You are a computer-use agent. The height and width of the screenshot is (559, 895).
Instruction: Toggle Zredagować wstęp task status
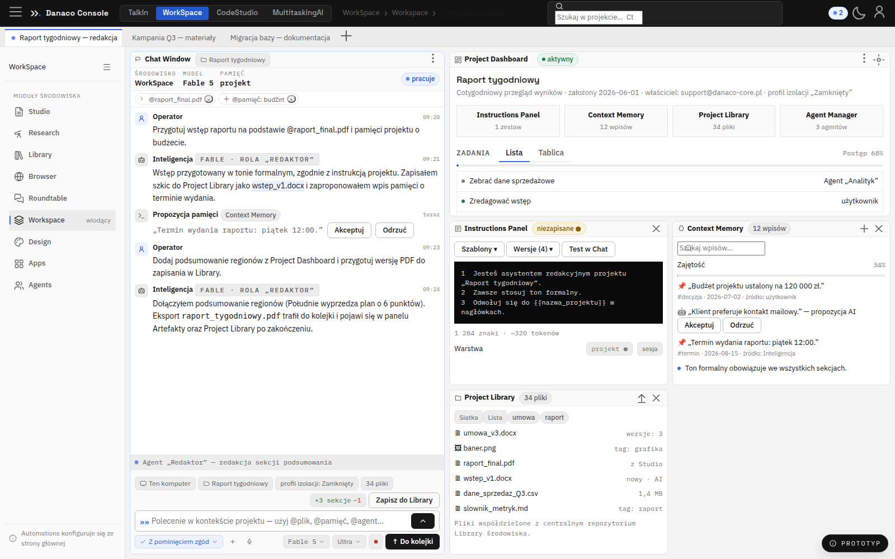pos(463,201)
